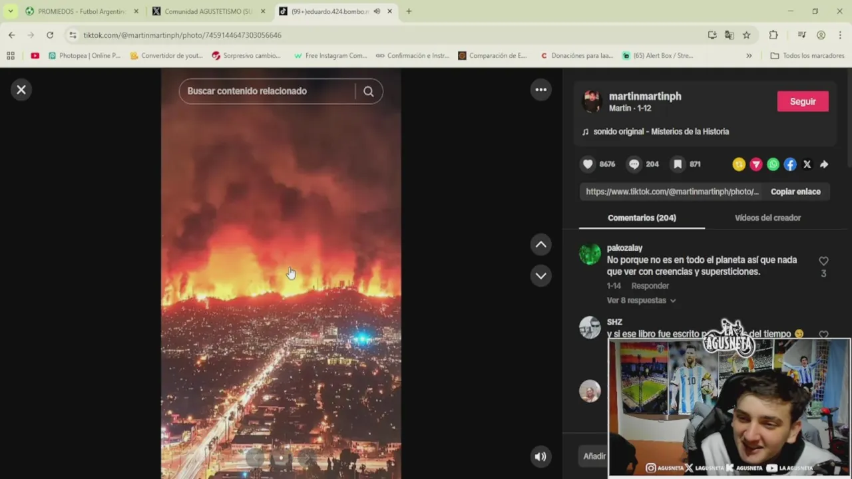This screenshot has height=479, width=852.
Task: Open Convertidor de yout... bookmark
Action: [x=166, y=56]
